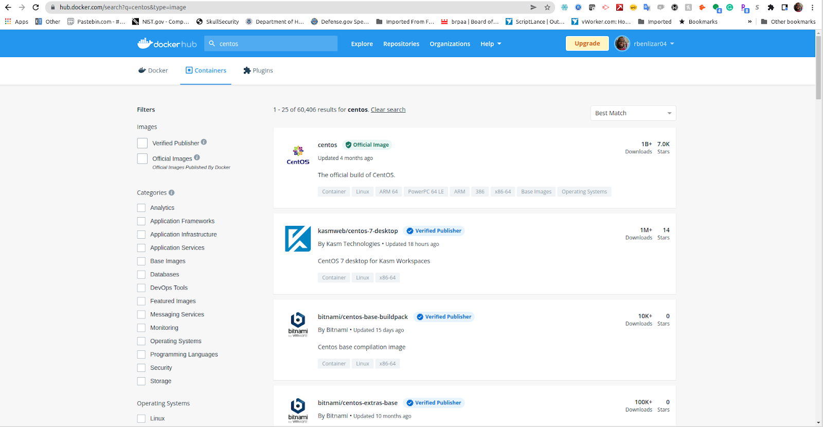Viewport: 823px width, 427px height.
Task: Click the browser address bar URL
Action: (x=123, y=7)
